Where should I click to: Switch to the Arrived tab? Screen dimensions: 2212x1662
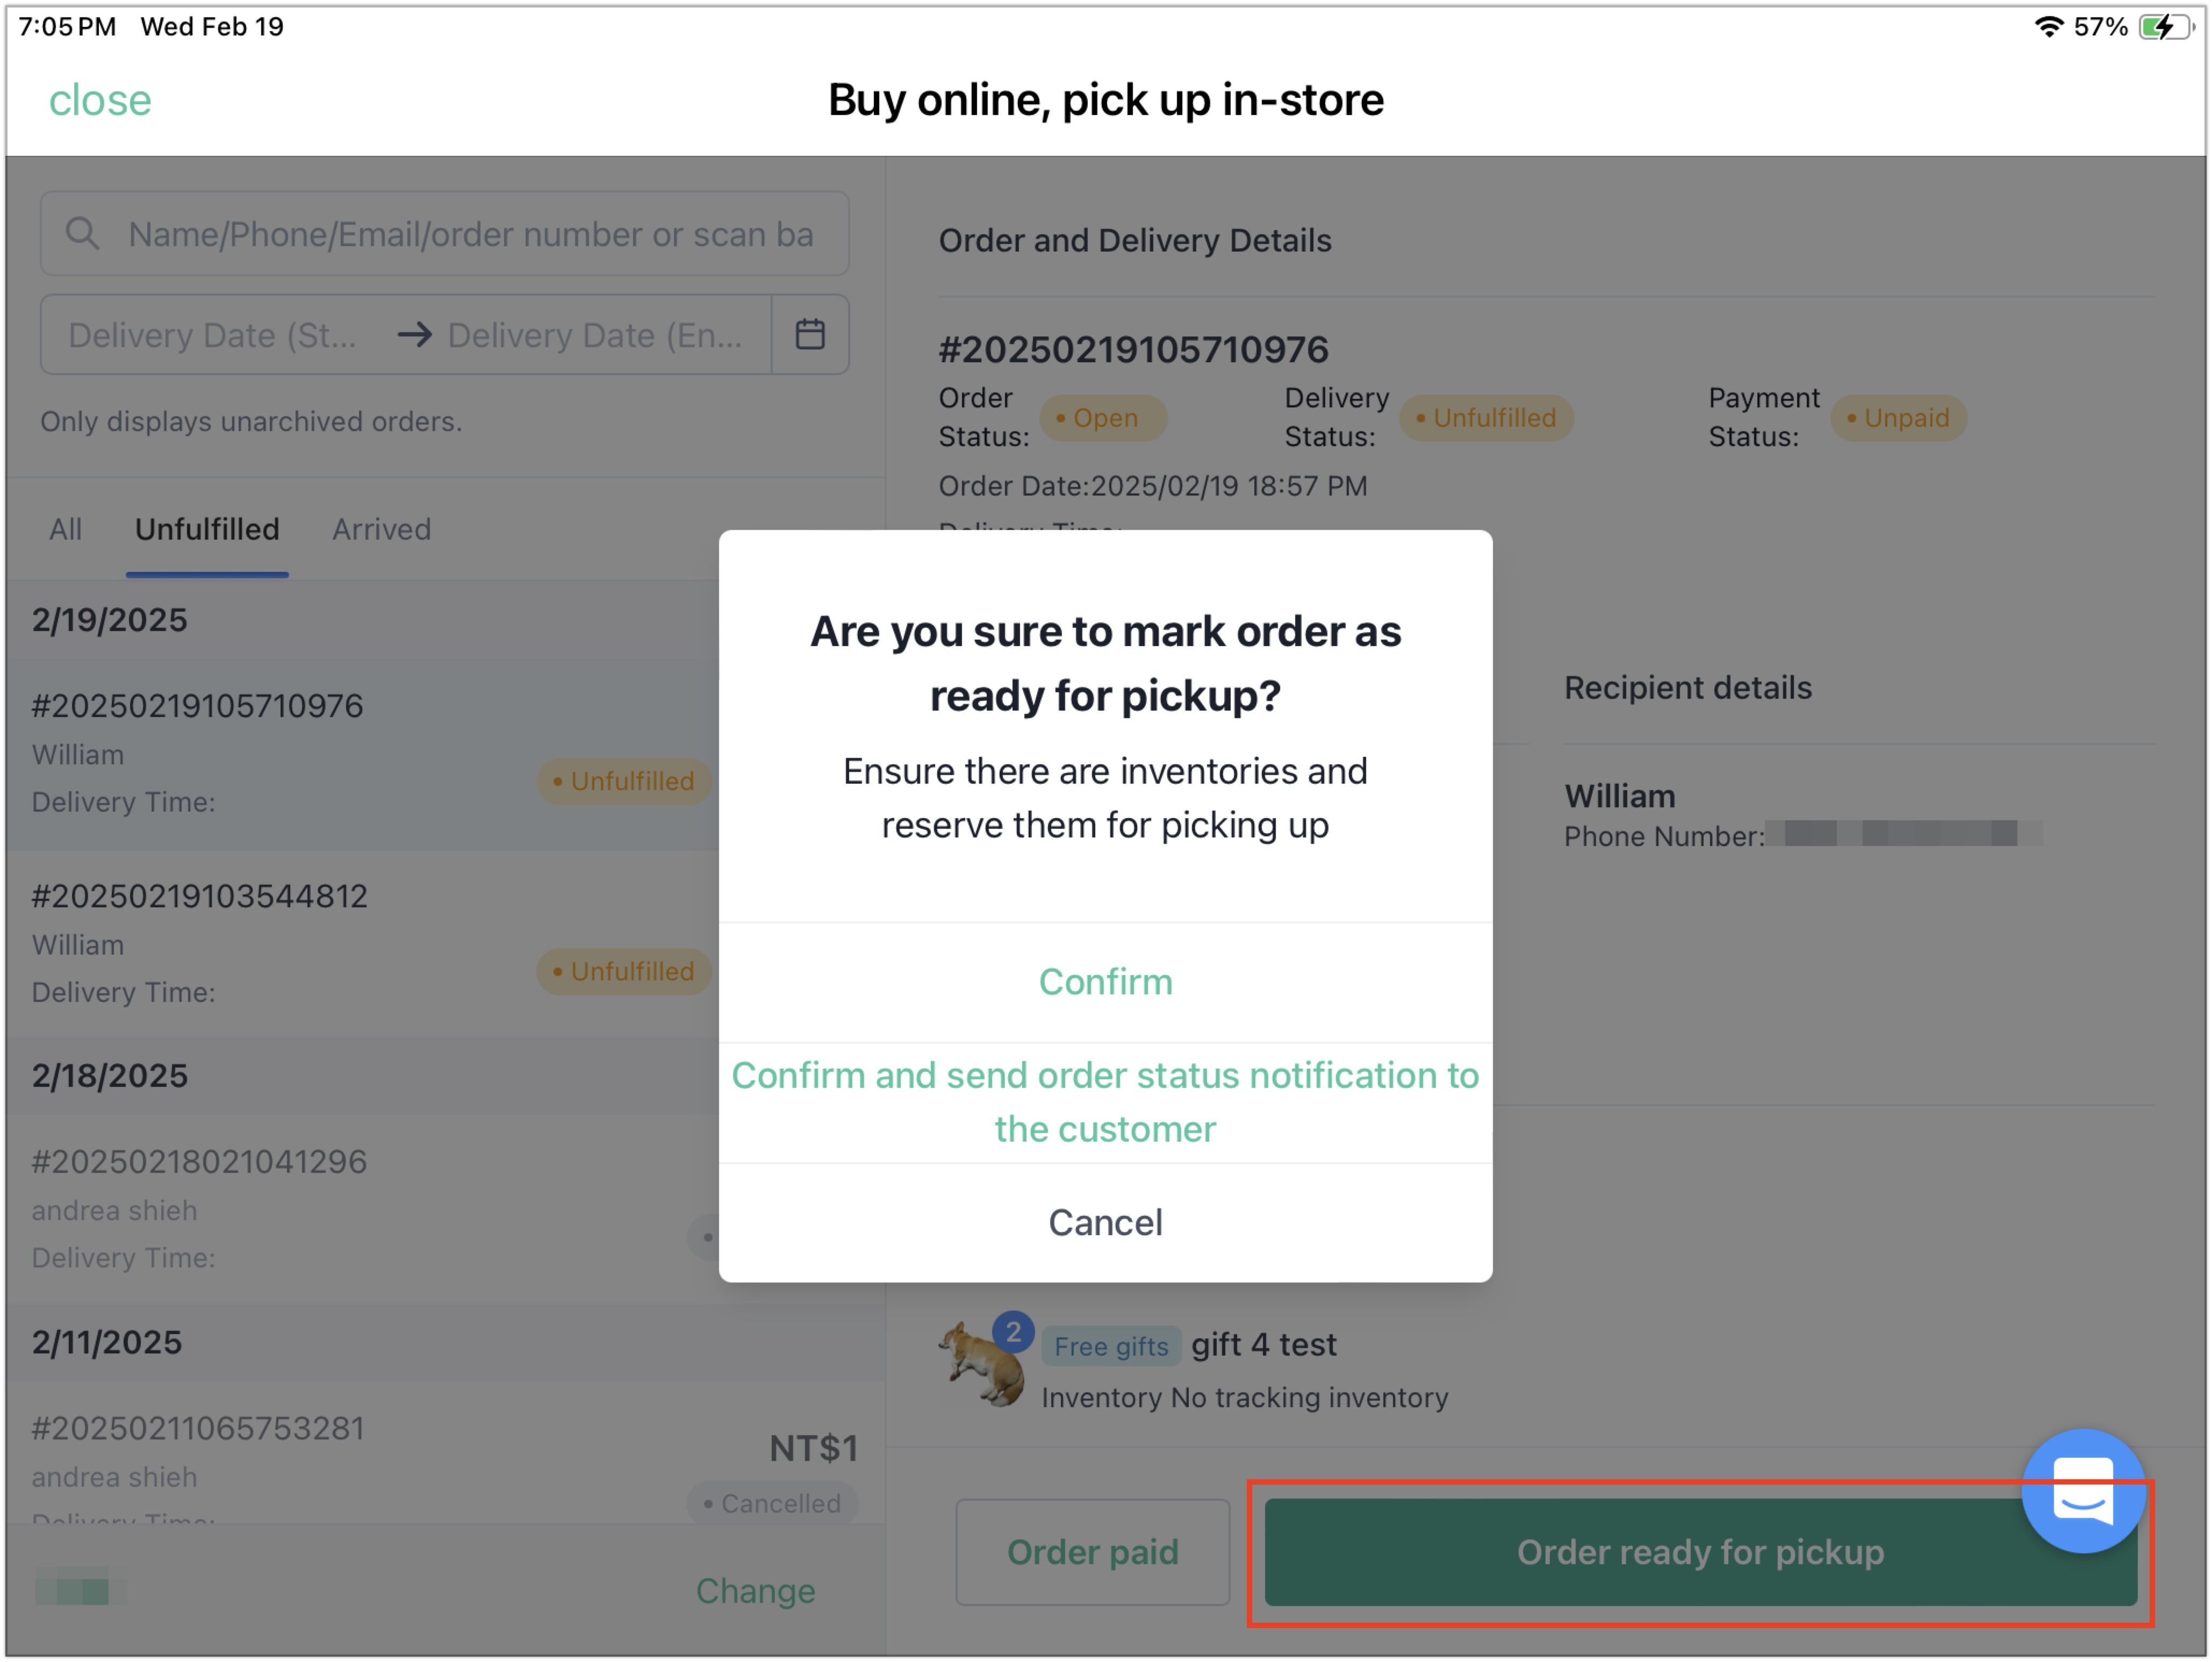[382, 529]
